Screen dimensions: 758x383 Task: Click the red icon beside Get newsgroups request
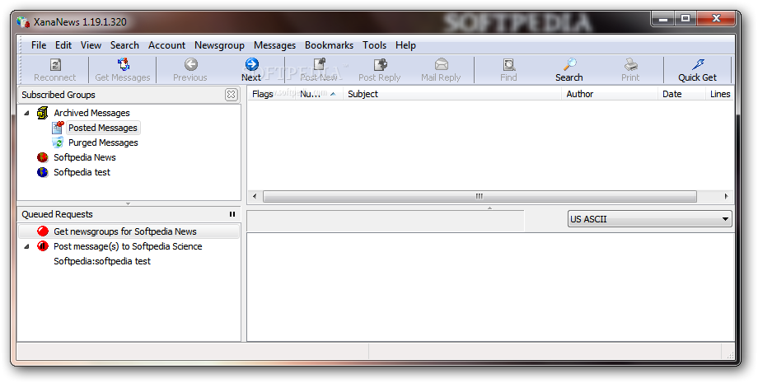[x=43, y=231]
